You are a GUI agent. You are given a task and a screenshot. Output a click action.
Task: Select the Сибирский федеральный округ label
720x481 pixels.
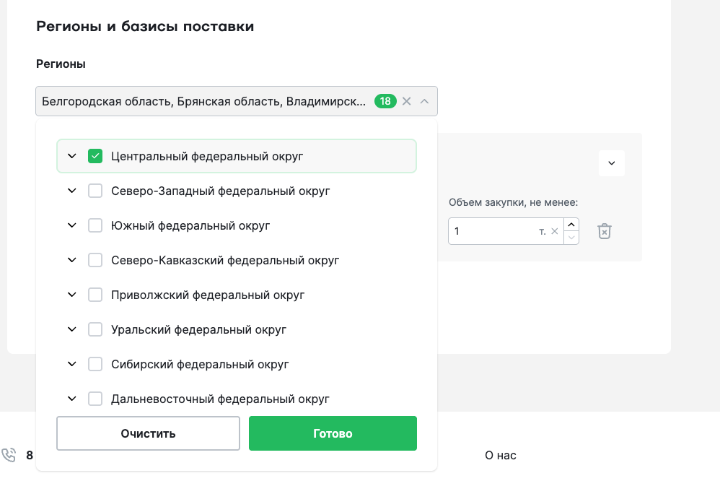pyautogui.click(x=200, y=364)
